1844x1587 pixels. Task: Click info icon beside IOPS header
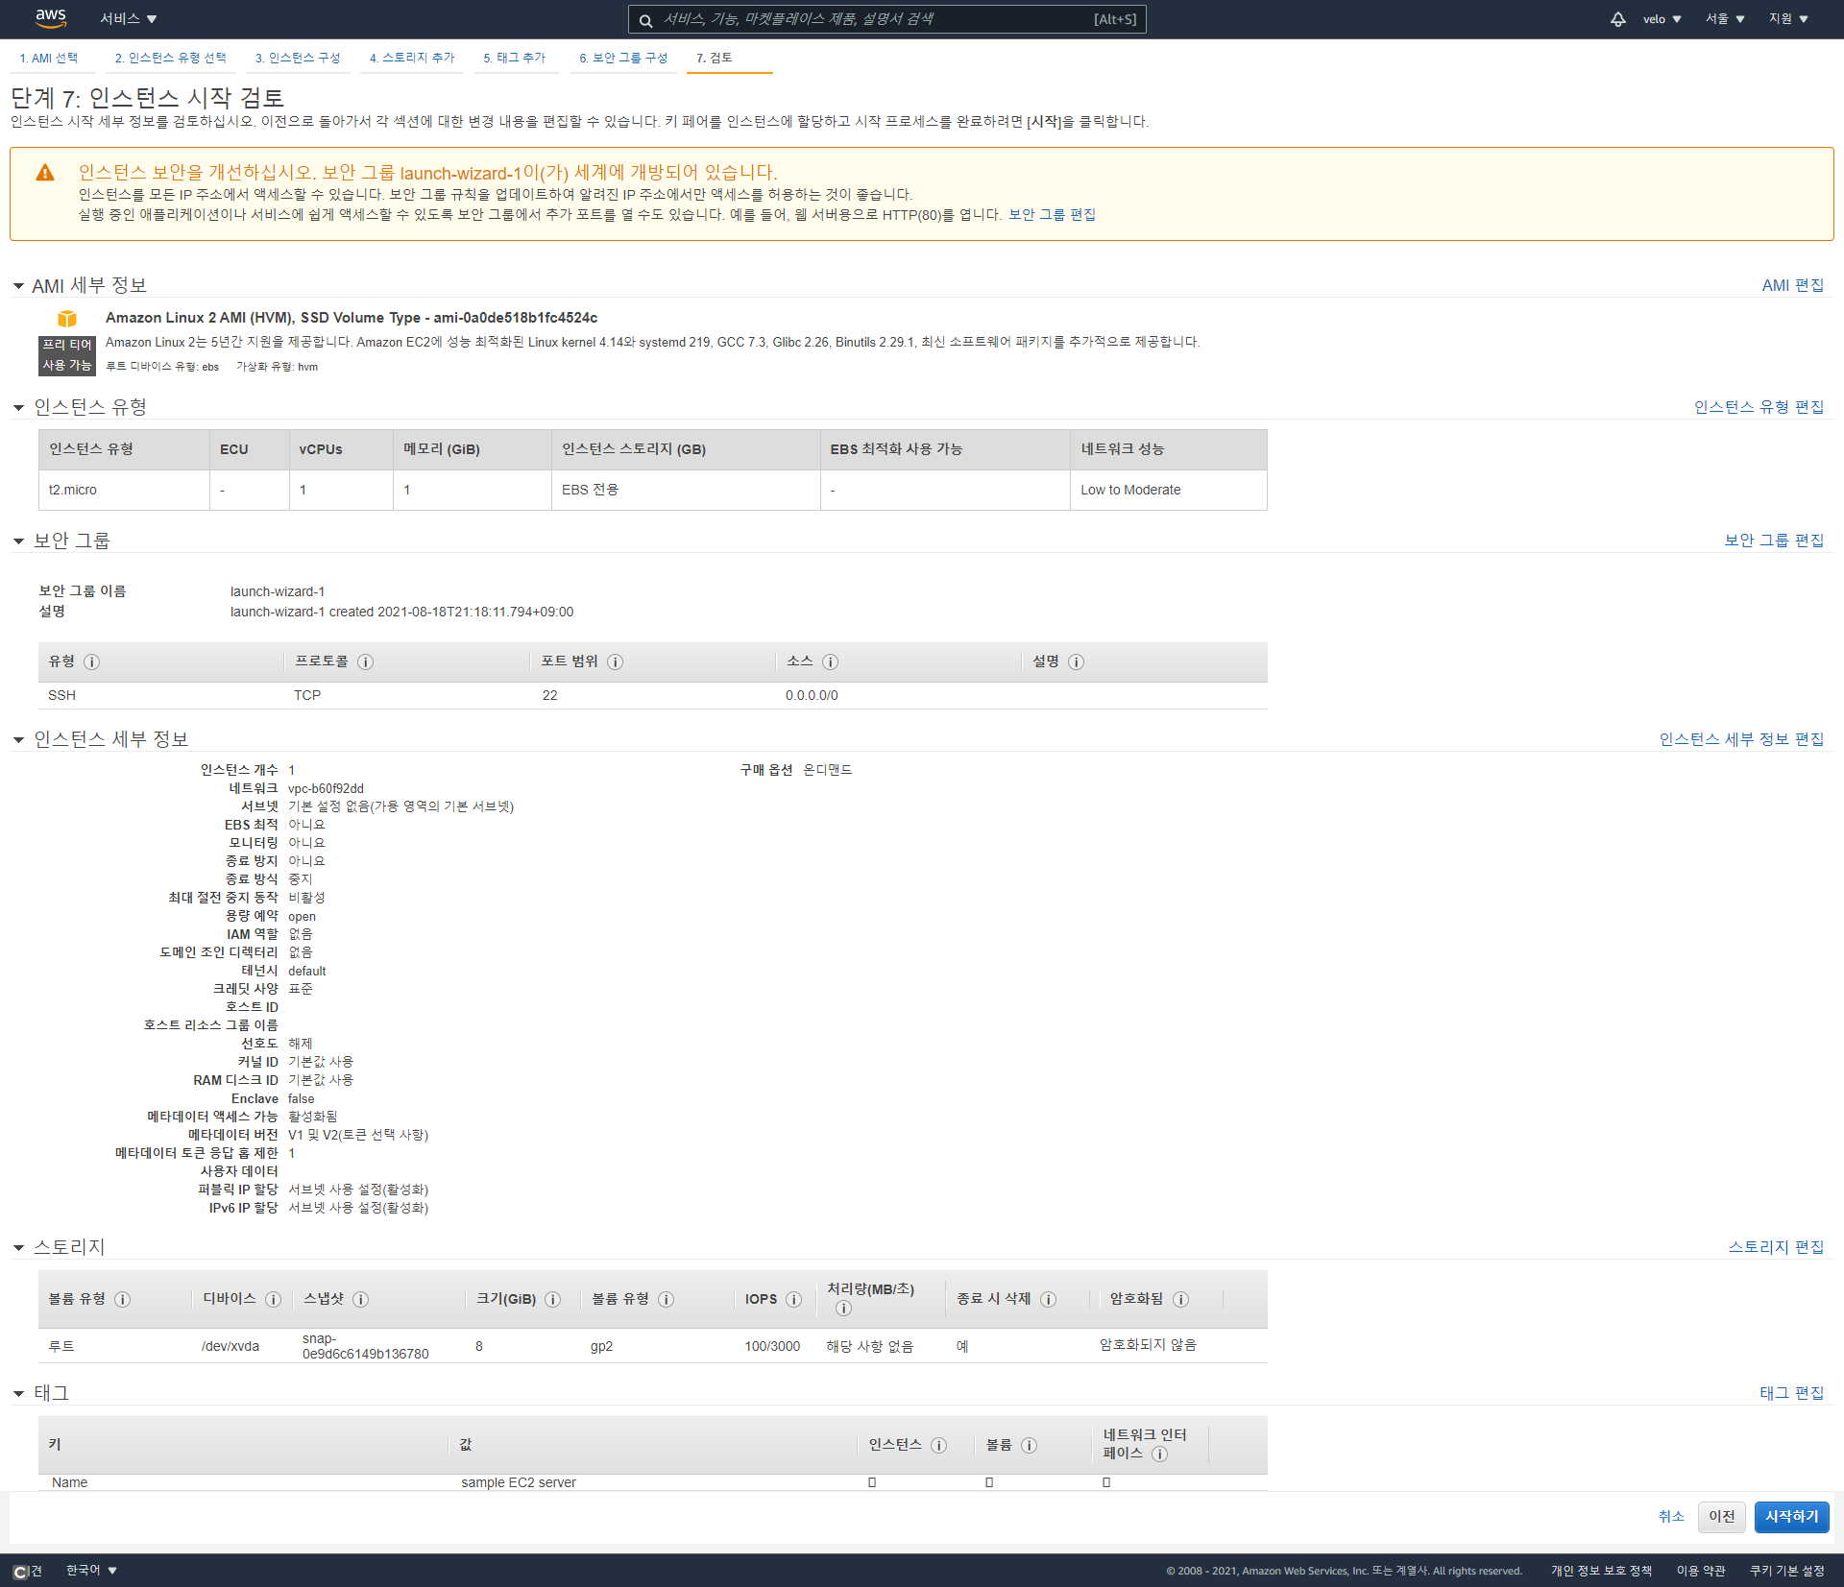tap(793, 1299)
